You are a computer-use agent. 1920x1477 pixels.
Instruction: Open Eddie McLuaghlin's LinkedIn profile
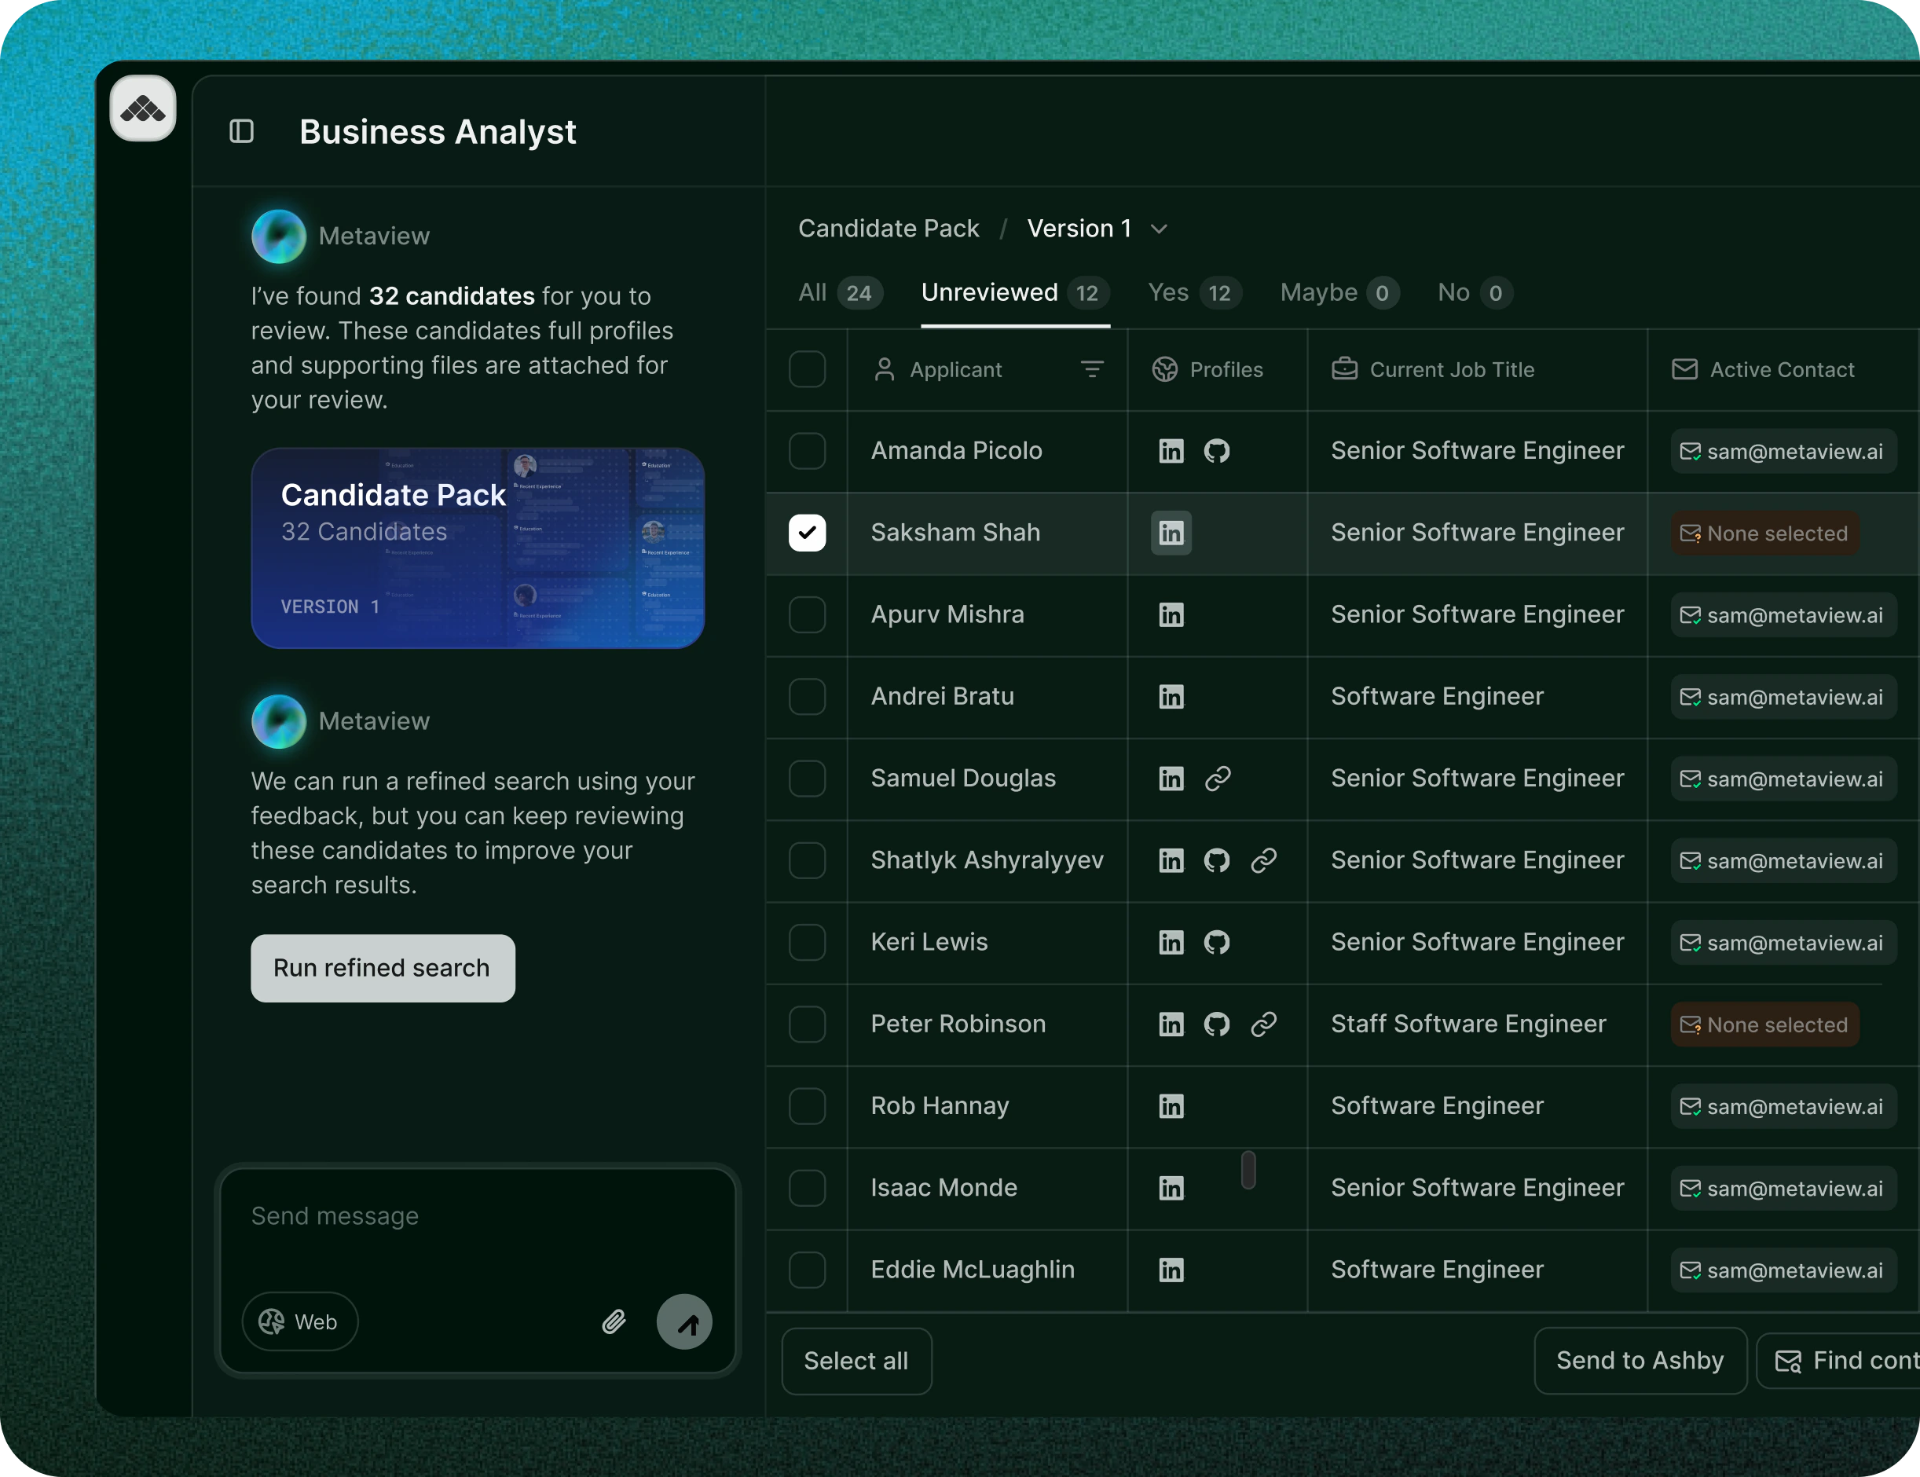point(1171,1270)
